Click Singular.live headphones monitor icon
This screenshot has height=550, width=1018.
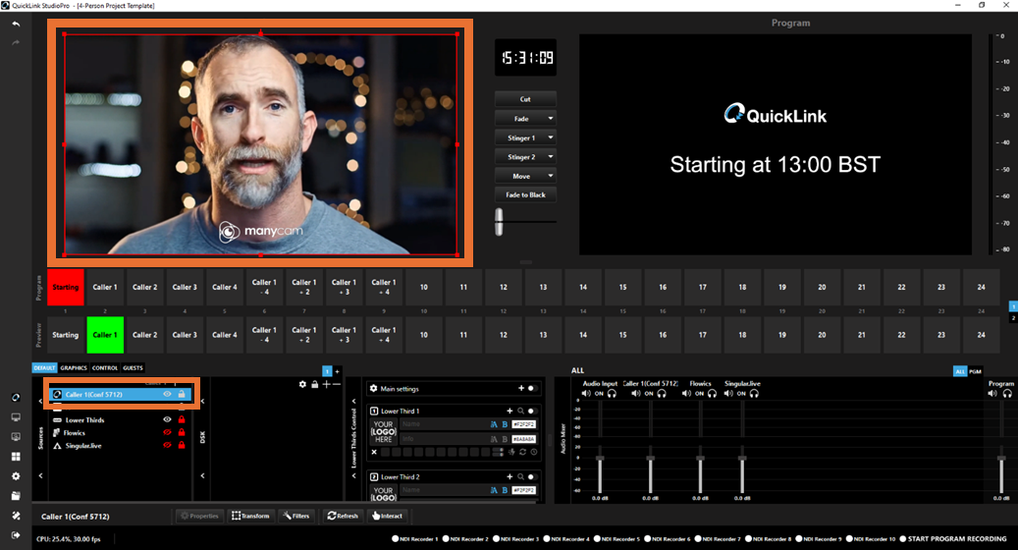click(x=754, y=394)
